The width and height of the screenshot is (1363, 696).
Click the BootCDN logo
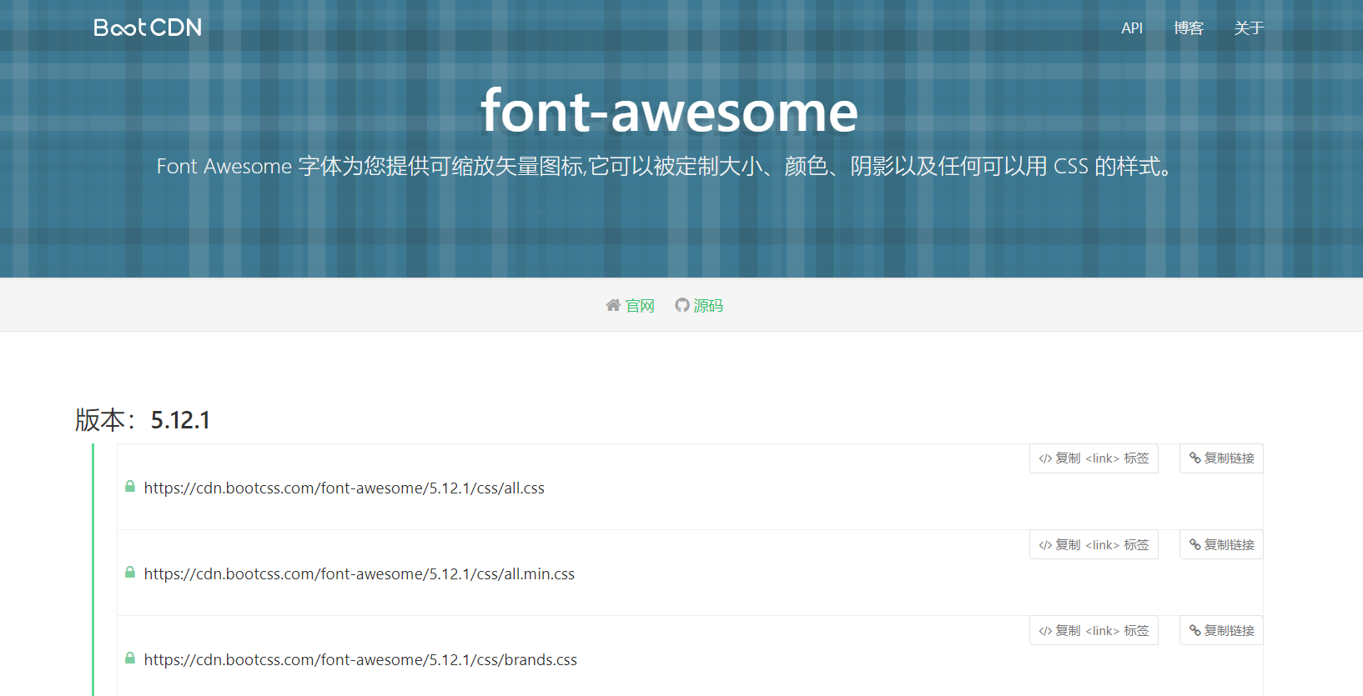pyautogui.click(x=148, y=28)
